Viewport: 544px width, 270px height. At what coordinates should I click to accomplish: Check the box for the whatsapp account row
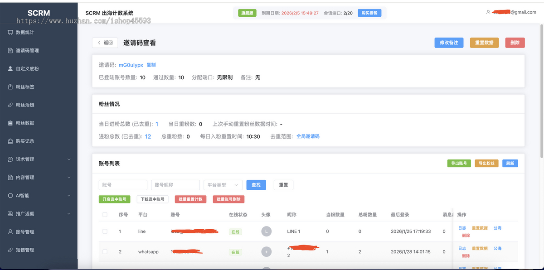(105, 252)
